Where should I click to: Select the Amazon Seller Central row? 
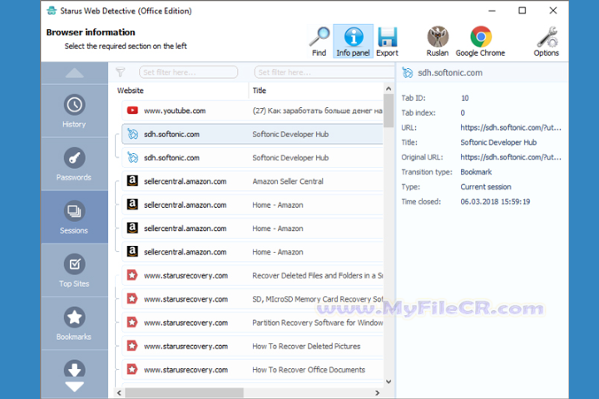252,181
